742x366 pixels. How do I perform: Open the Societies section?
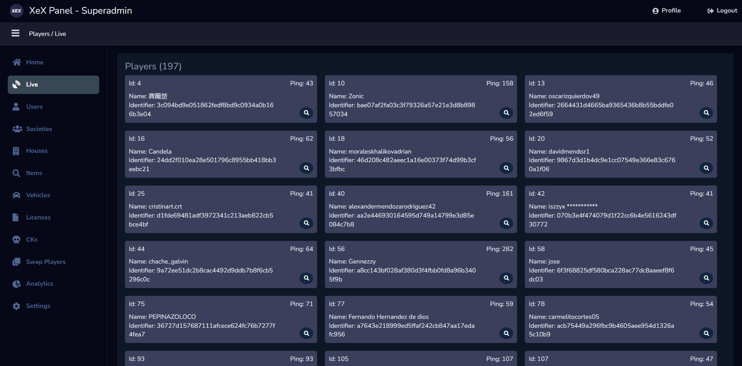39,129
